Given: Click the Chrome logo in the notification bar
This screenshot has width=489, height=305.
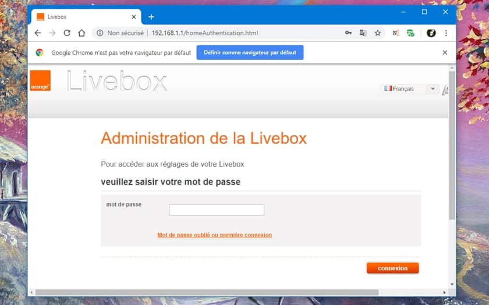Looking at the screenshot, I should tap(40, 53).
